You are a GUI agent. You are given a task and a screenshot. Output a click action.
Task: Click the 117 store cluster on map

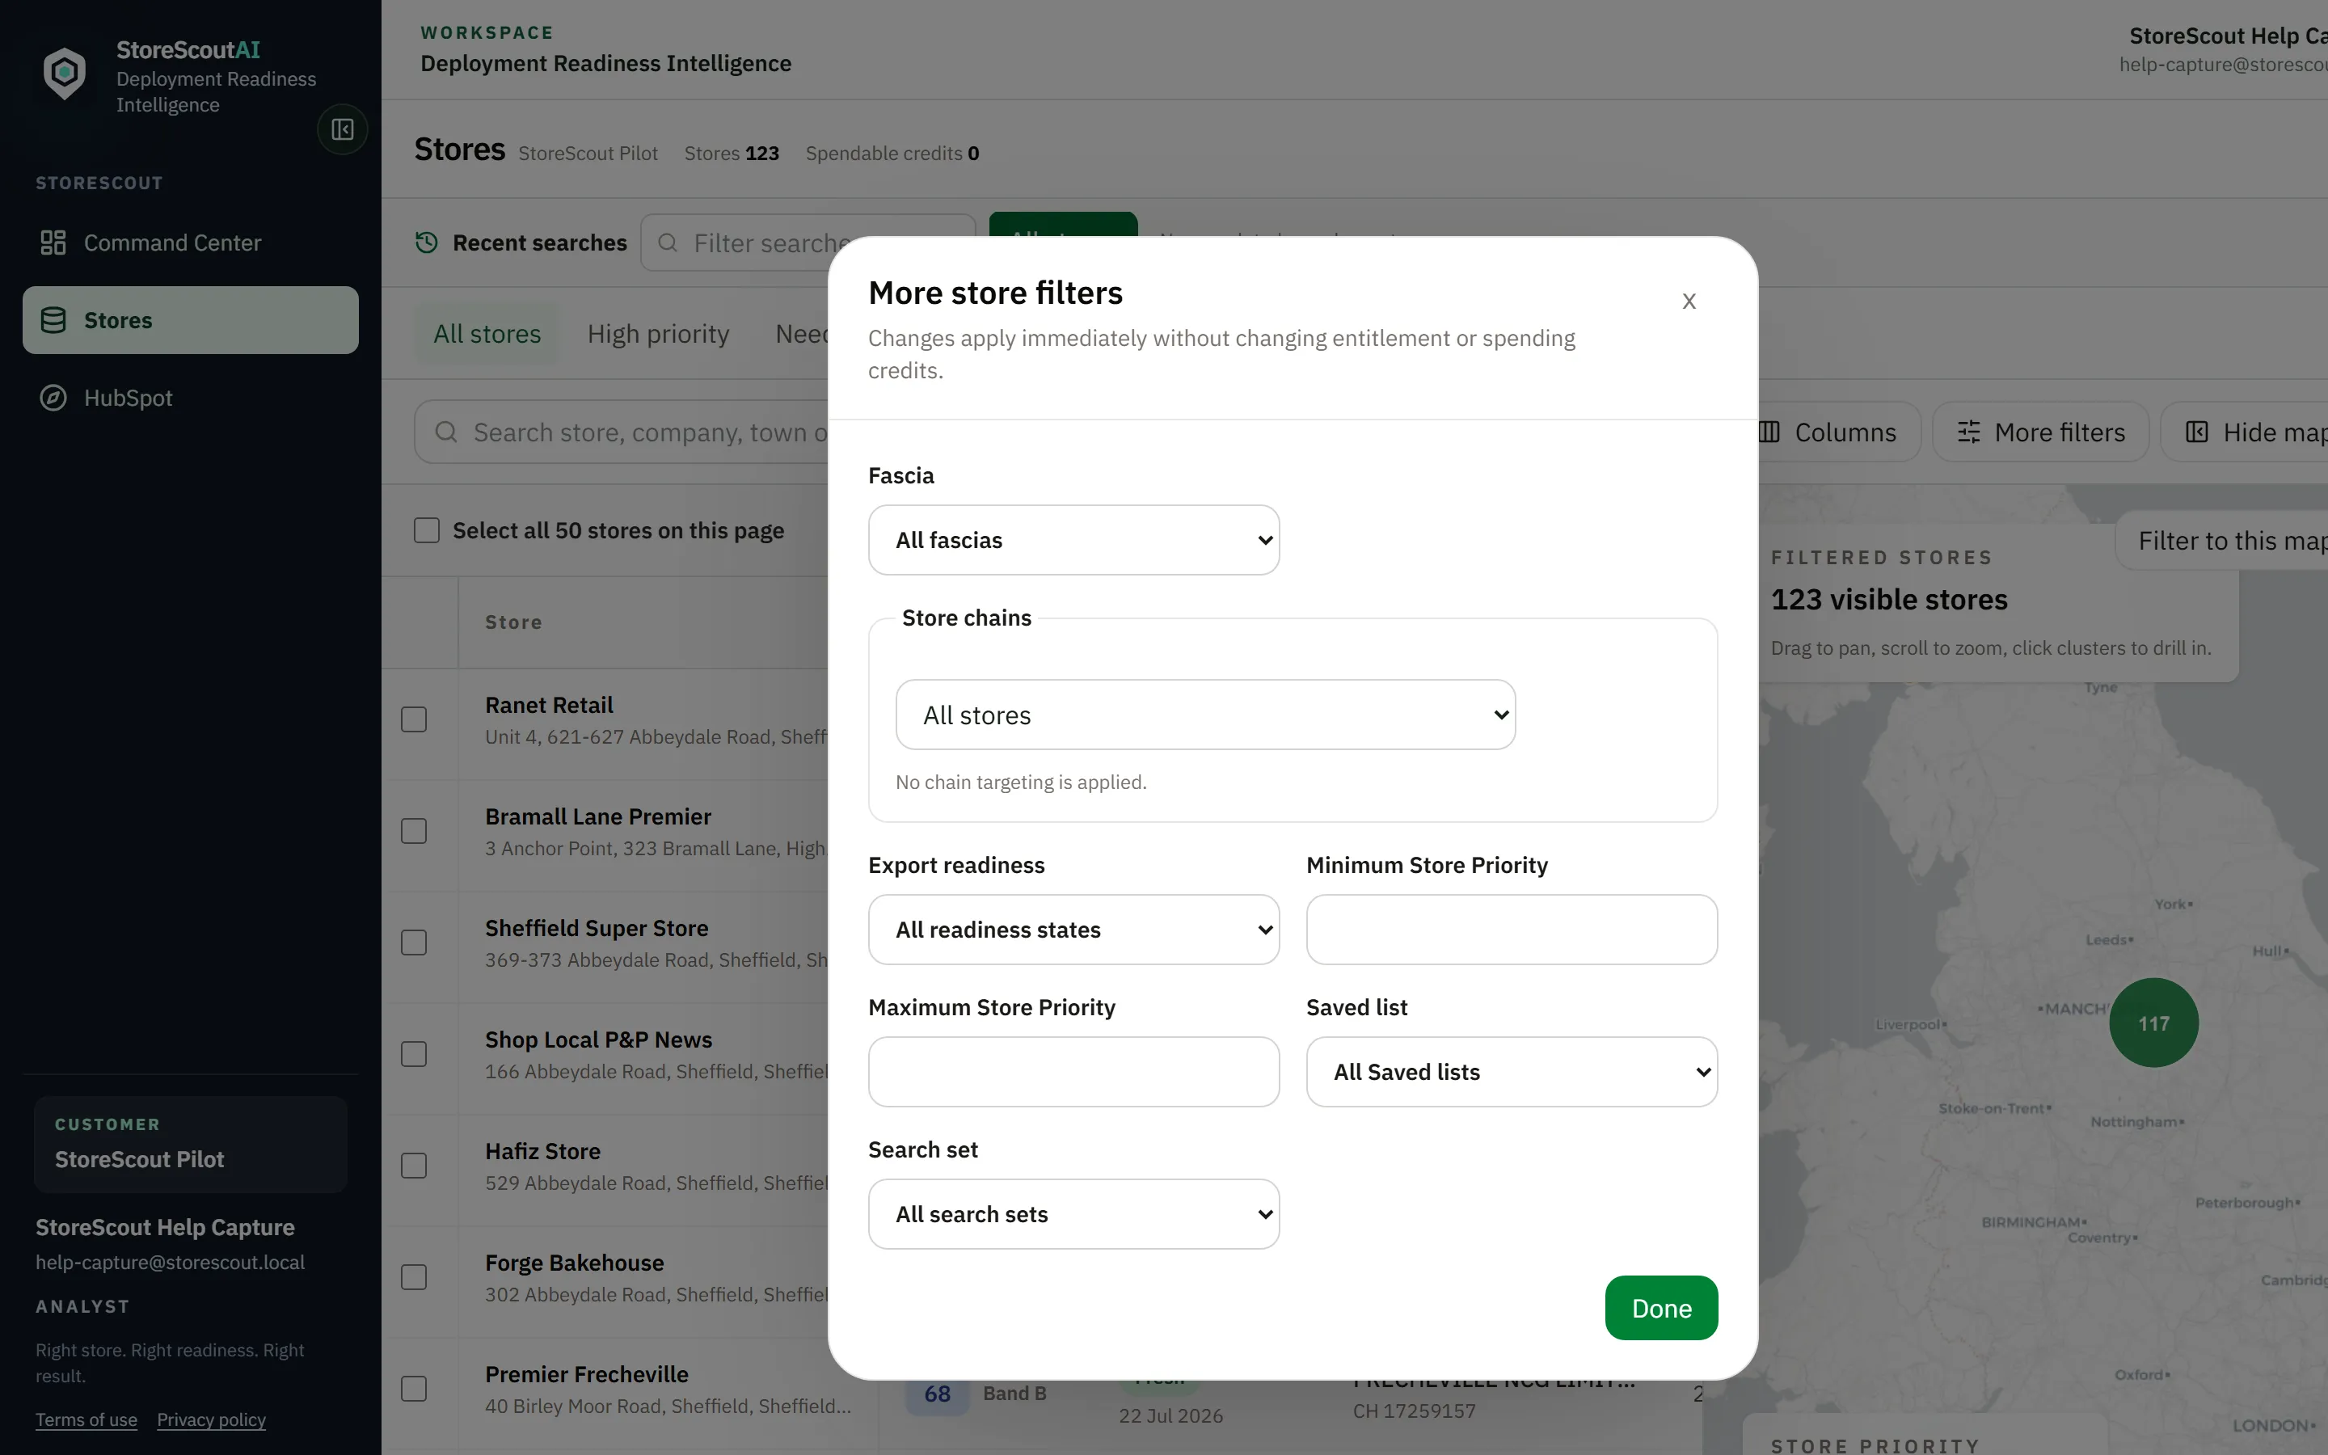(2153, 1023)
